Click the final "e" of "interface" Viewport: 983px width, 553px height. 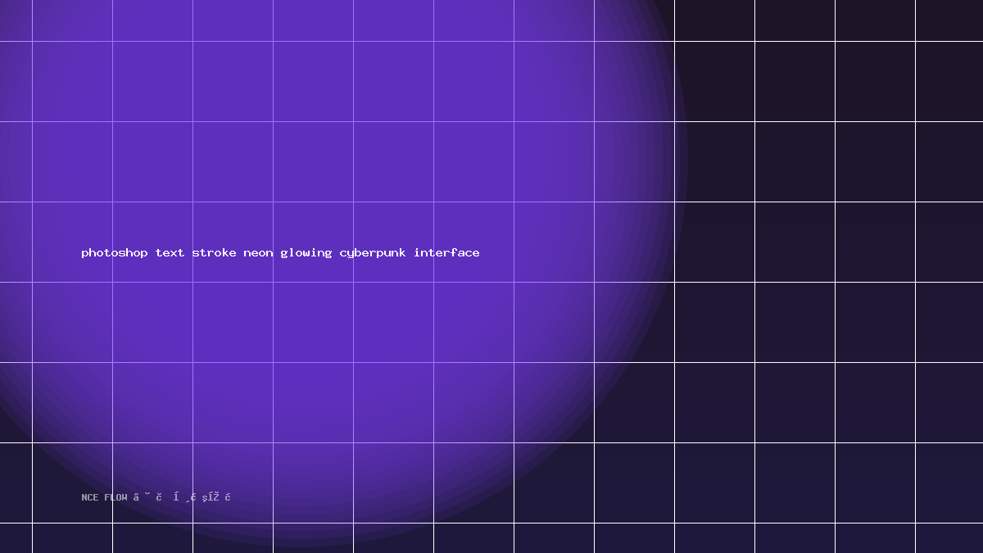[476, 253]
